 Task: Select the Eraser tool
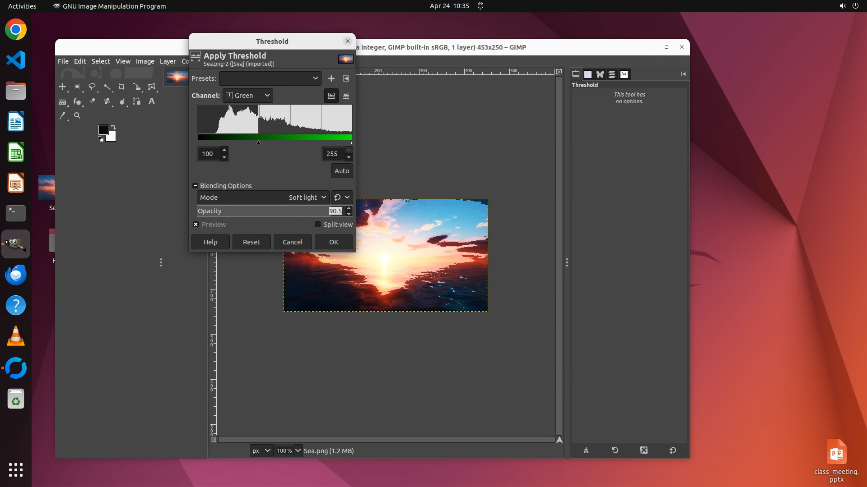coord(92,101)
